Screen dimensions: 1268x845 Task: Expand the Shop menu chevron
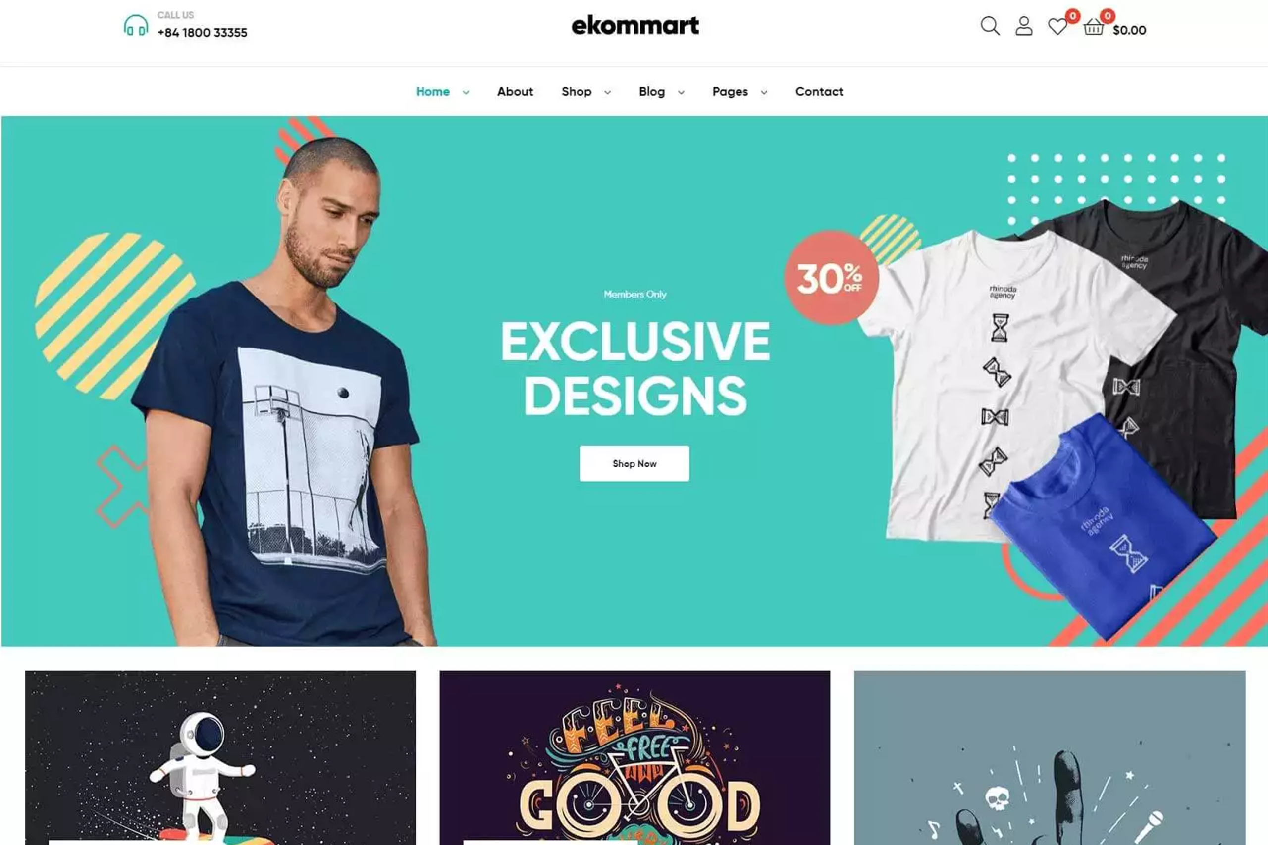pyautogui.click(x=608, y=92)
